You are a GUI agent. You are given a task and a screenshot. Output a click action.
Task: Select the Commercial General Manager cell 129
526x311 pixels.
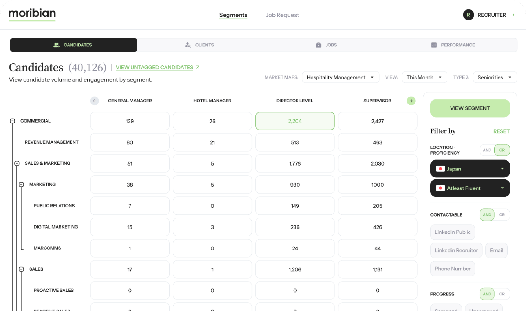[x=130, y=121]
